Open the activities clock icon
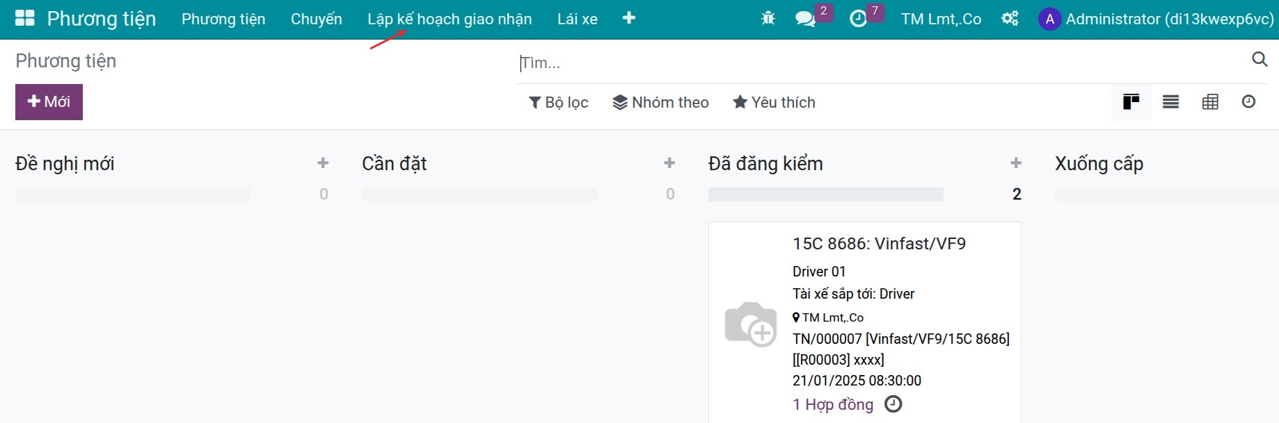Viewport: 1279px width, 423px height. click(859, 19)
